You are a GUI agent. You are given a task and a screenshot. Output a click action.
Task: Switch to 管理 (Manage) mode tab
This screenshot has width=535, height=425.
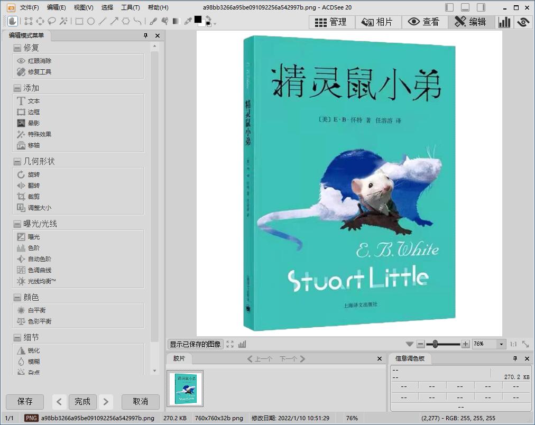[x=331, y=22]
